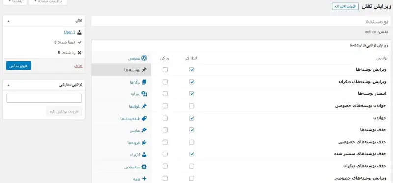Switch to the همه (All) capabilities tab
This screenshot has height=183, width=393.
coord(121,179)
